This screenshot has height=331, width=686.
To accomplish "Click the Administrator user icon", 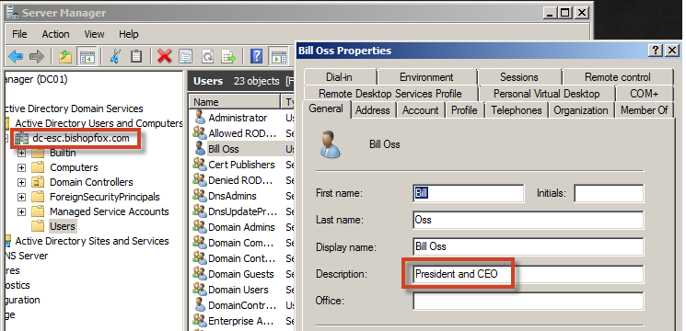I will coord(200,118).
